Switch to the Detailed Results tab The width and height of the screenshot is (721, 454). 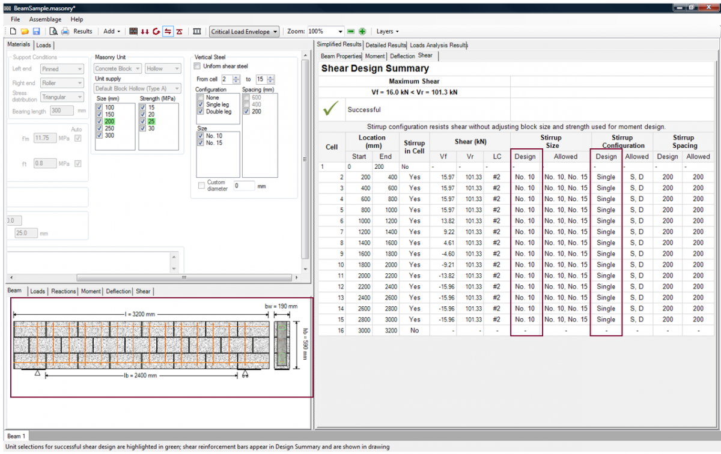click(386, 45)
